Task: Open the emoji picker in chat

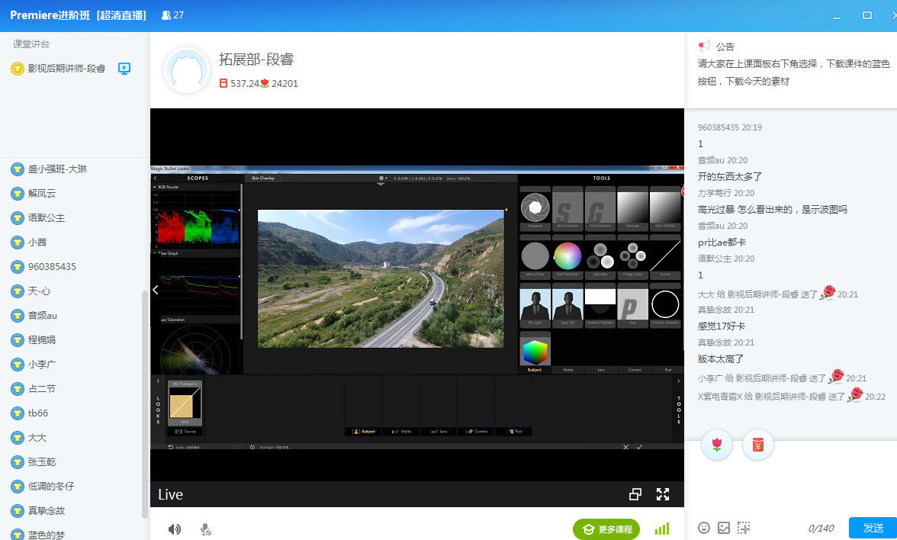Action: click(x=704, y=528)
